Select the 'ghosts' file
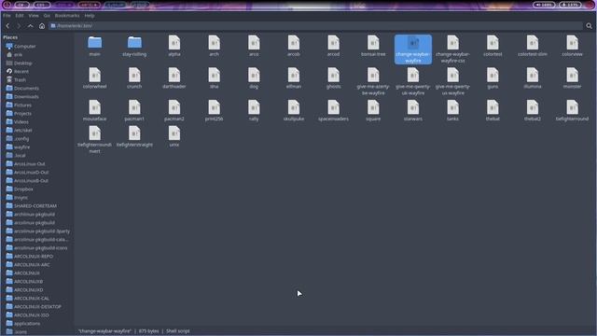 coord(334,78)
